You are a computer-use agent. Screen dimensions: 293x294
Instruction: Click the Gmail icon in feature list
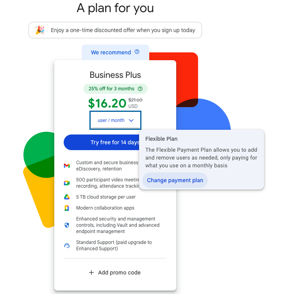(67, 166)
